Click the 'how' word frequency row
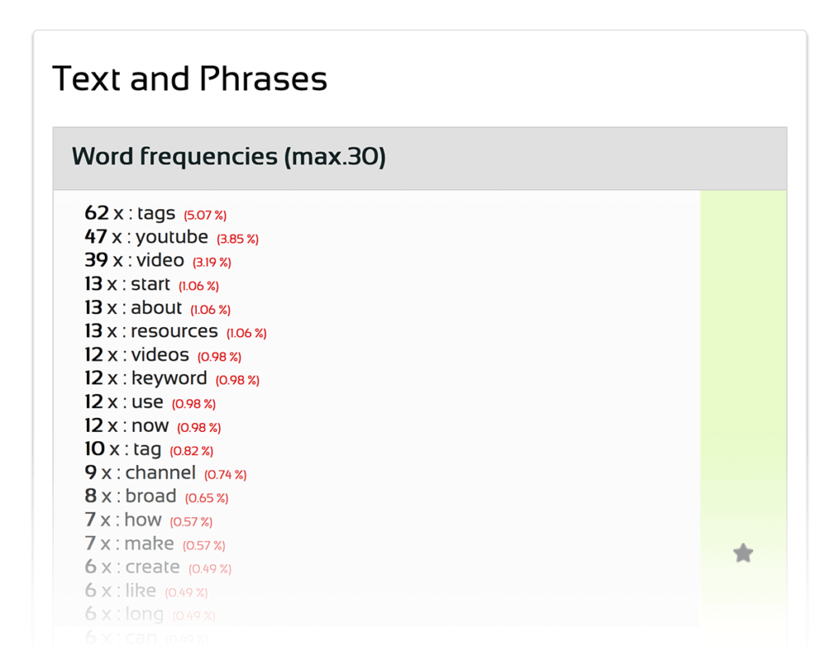 143,521
